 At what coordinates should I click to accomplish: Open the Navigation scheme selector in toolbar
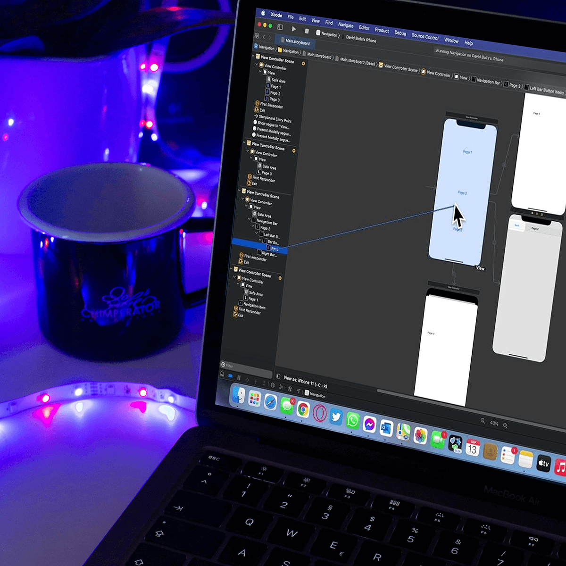[x=327, y=34]
